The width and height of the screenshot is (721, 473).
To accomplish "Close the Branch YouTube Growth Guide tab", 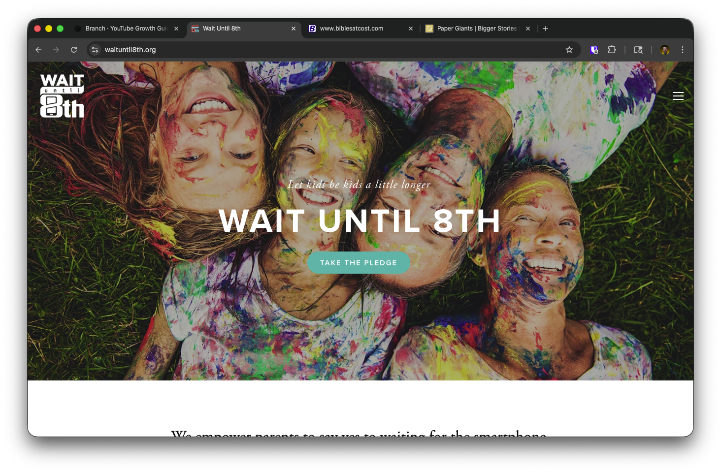I will (x=176, y=29).
